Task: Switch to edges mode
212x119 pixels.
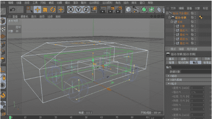Action: coord(3,52)
